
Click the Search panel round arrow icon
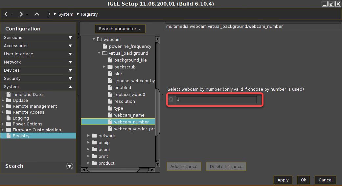(x=69, y=166)
